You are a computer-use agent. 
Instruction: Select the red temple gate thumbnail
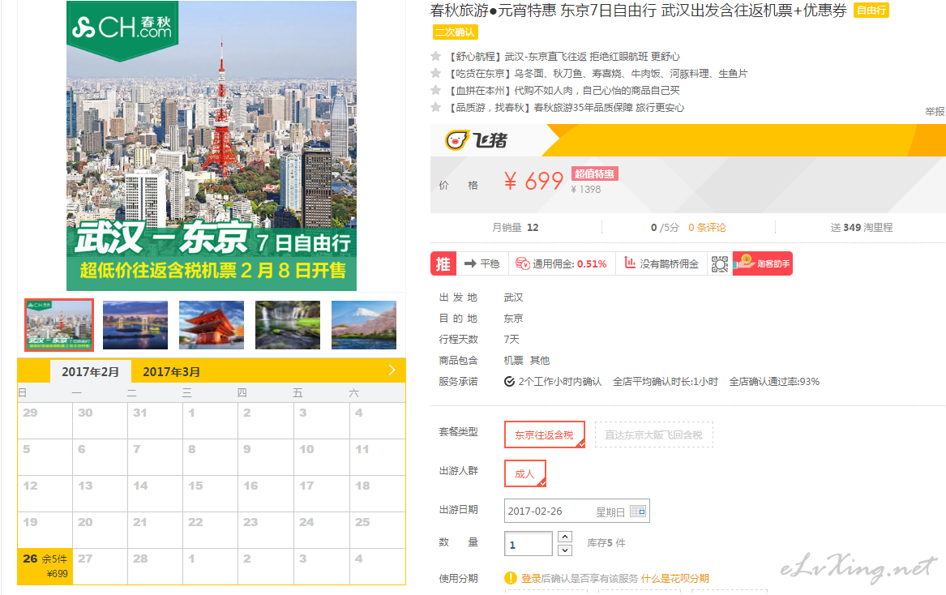pyautogui.click(x=212, y=324)
